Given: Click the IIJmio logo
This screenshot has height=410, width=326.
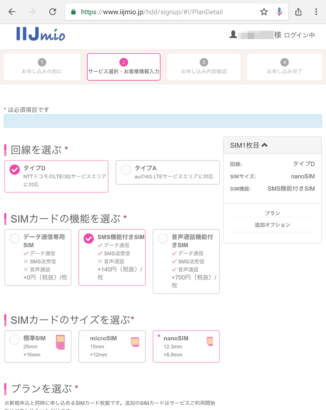Looking at the screenshot, I should coord(40,34).
